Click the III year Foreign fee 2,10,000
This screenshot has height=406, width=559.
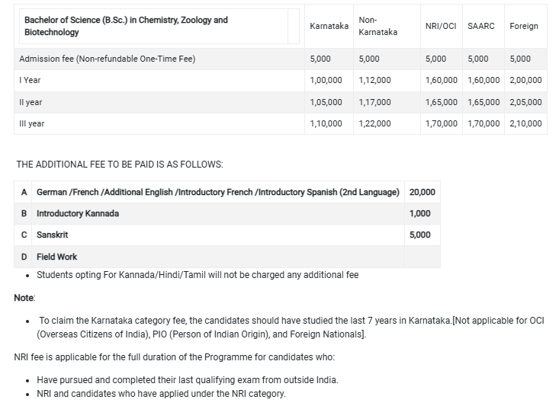[525, 123]
